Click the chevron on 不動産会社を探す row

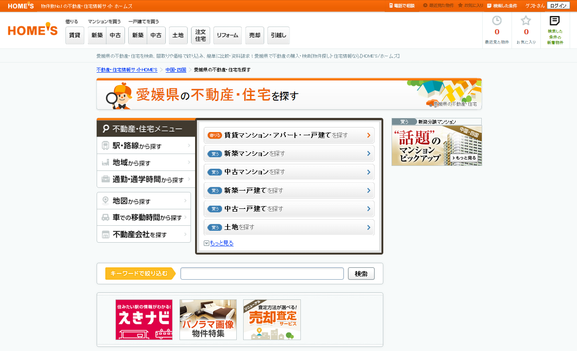(x=186, y=234)
